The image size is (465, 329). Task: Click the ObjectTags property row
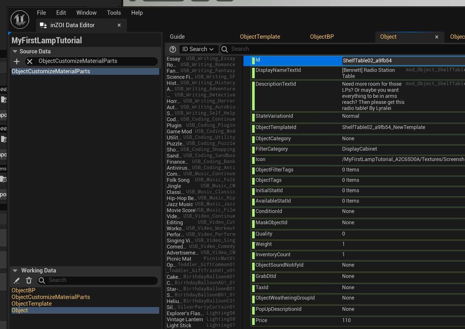358,180
